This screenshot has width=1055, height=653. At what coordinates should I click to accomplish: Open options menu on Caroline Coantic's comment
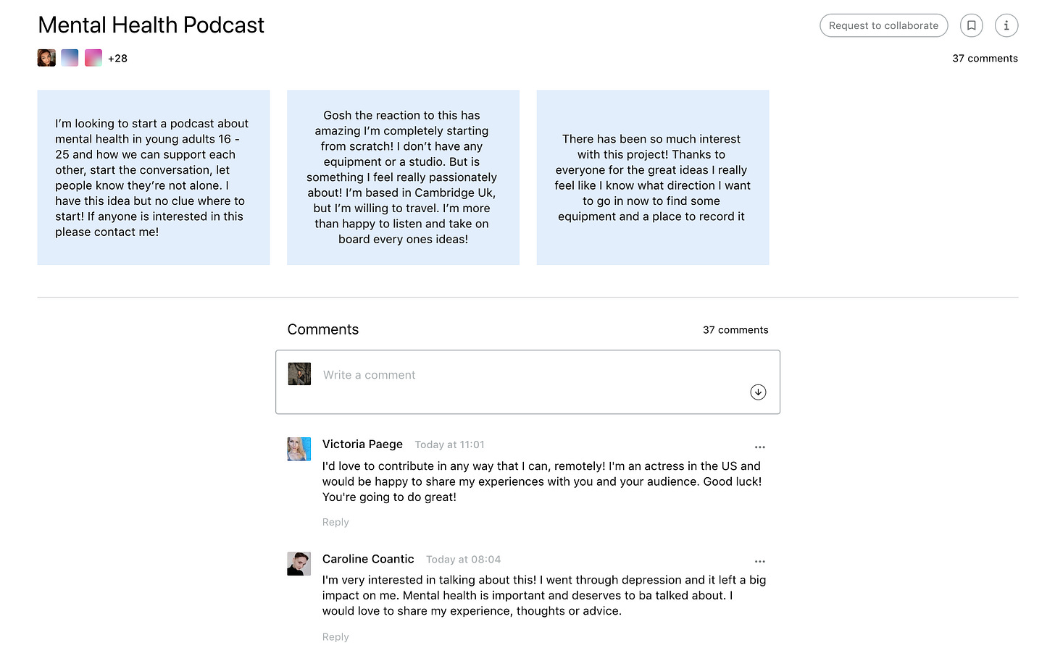[759, 562]
